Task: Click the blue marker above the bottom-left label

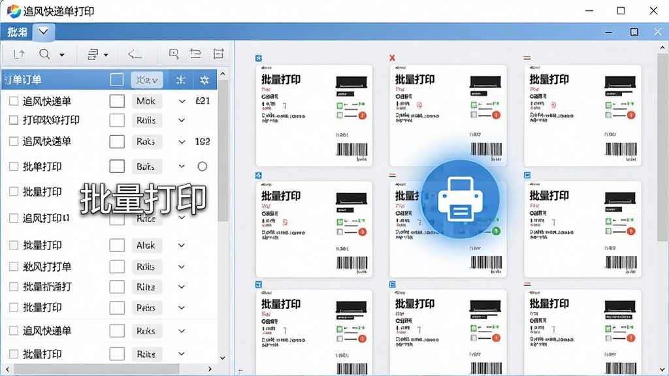Action: pyautogui.click(x=259, y=285)
